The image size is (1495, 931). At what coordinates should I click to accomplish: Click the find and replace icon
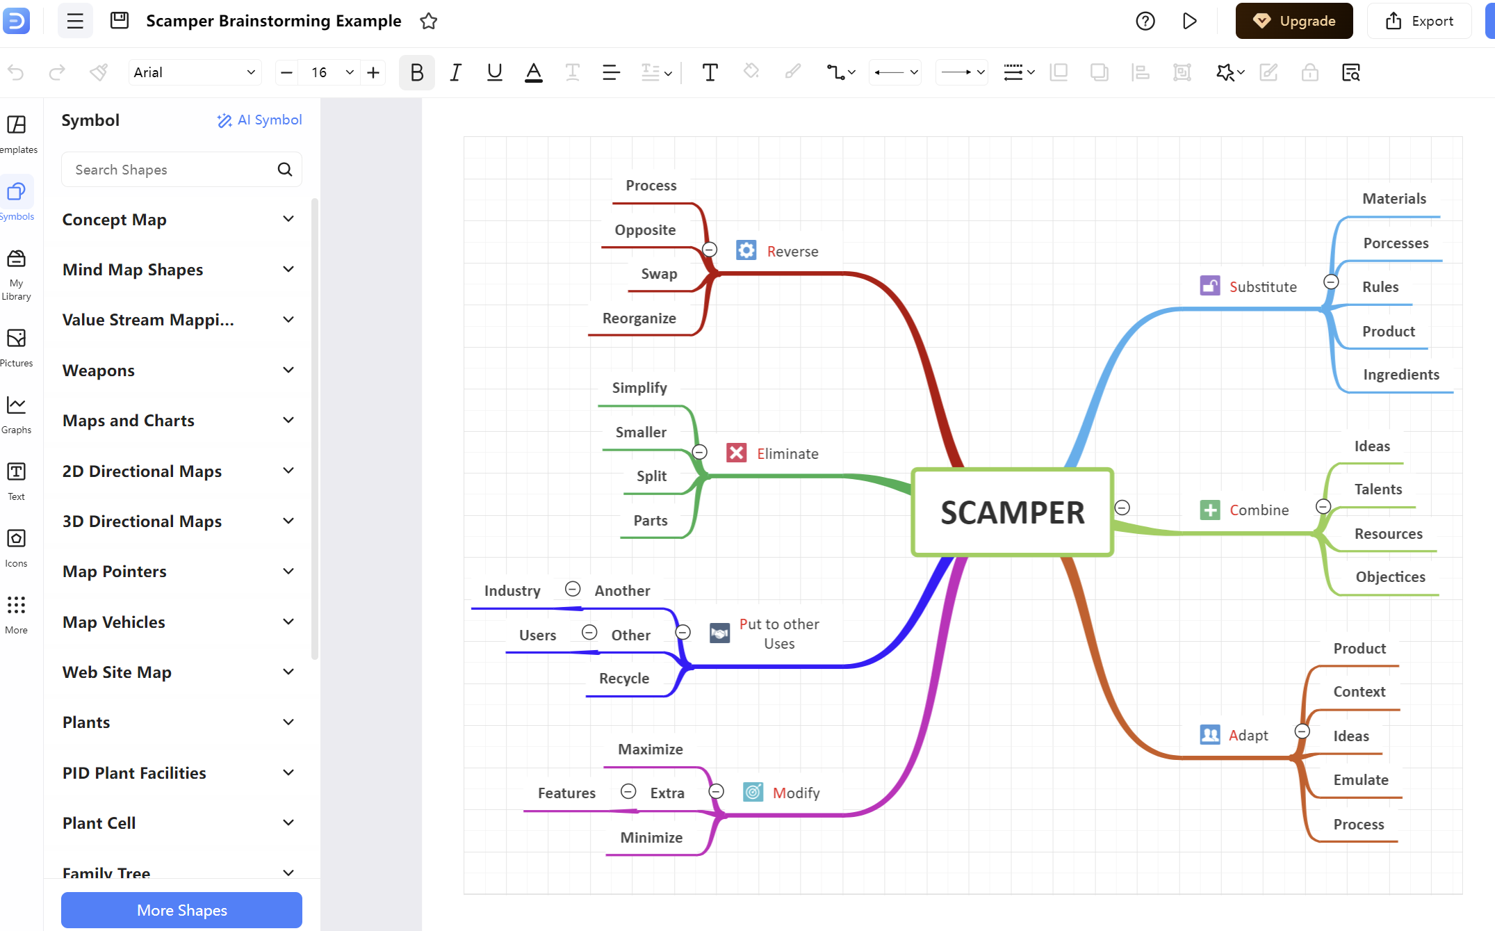(1350, 72)
